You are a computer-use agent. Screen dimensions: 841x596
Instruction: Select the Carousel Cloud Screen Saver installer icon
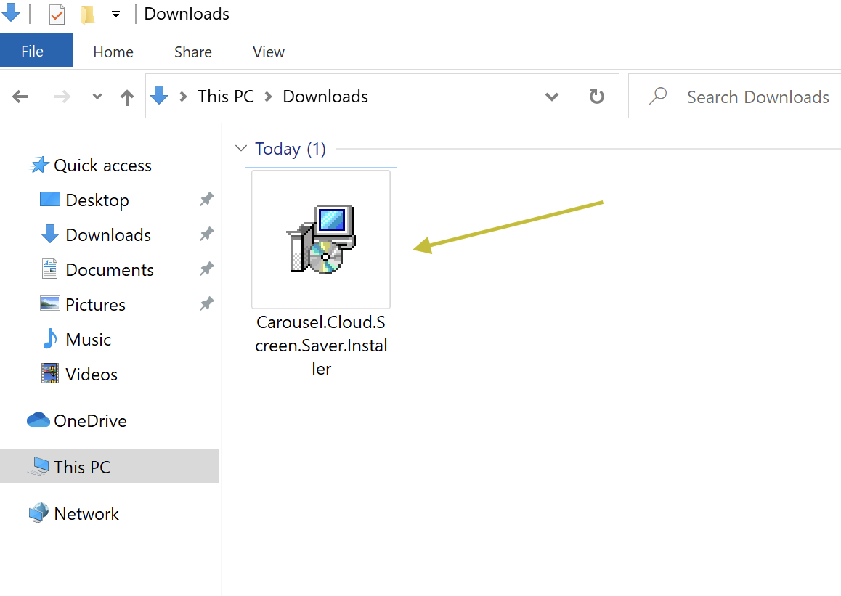[x=321, y=239]
